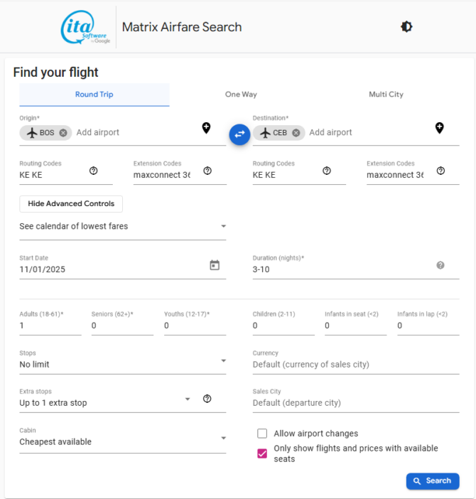Open origin nearby airport map pin

(206, 128)
